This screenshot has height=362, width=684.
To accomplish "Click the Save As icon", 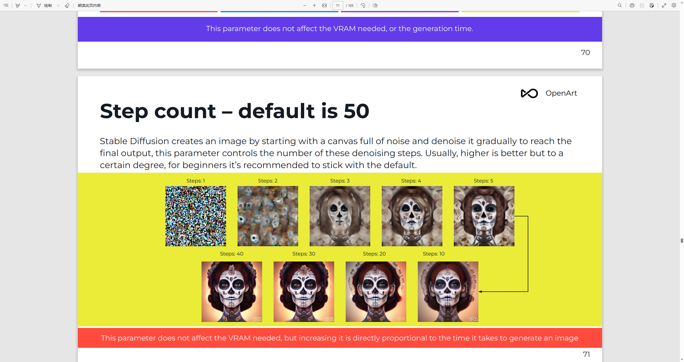I will [x=652, y=5].
